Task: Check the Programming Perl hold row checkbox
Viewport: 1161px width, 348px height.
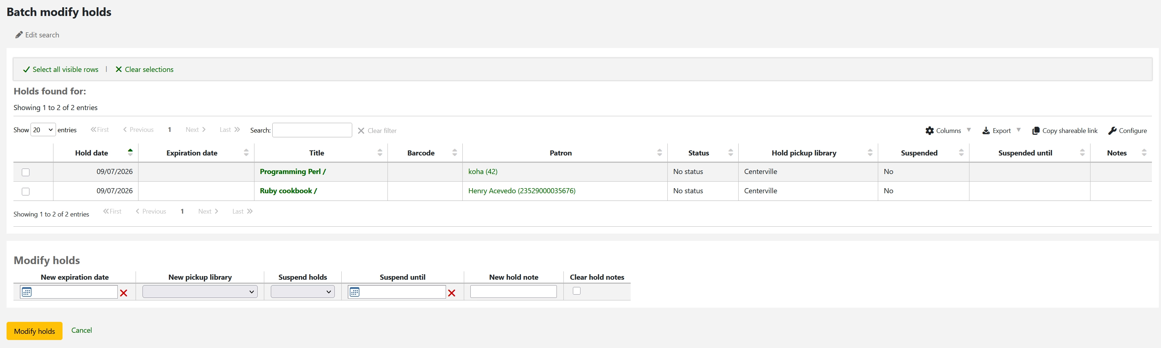Action: (26, 173)
